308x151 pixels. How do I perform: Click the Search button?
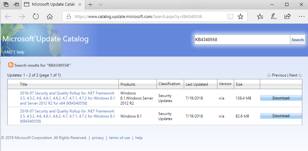[298, 39]
